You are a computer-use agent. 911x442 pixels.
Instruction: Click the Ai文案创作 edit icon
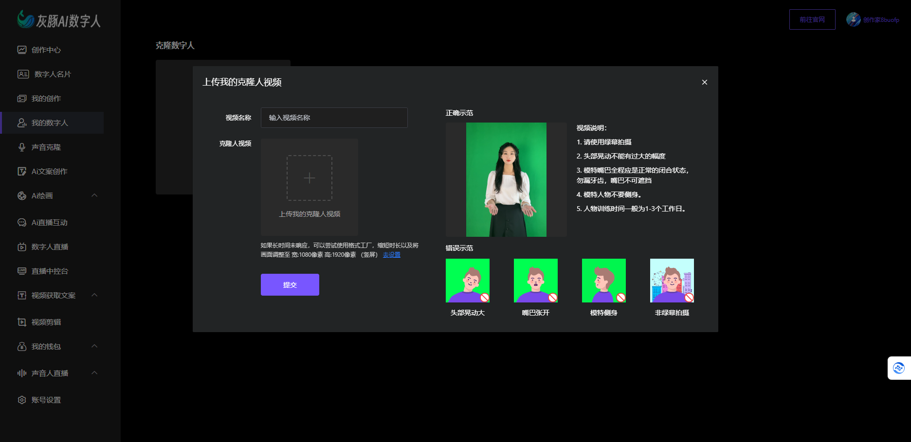[x=22, y=171]
